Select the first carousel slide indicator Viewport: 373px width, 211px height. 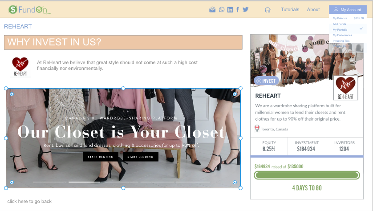point(49,182)
